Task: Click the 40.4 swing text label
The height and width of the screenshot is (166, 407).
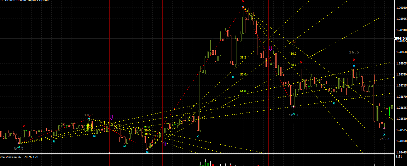Action: [294, 115]
